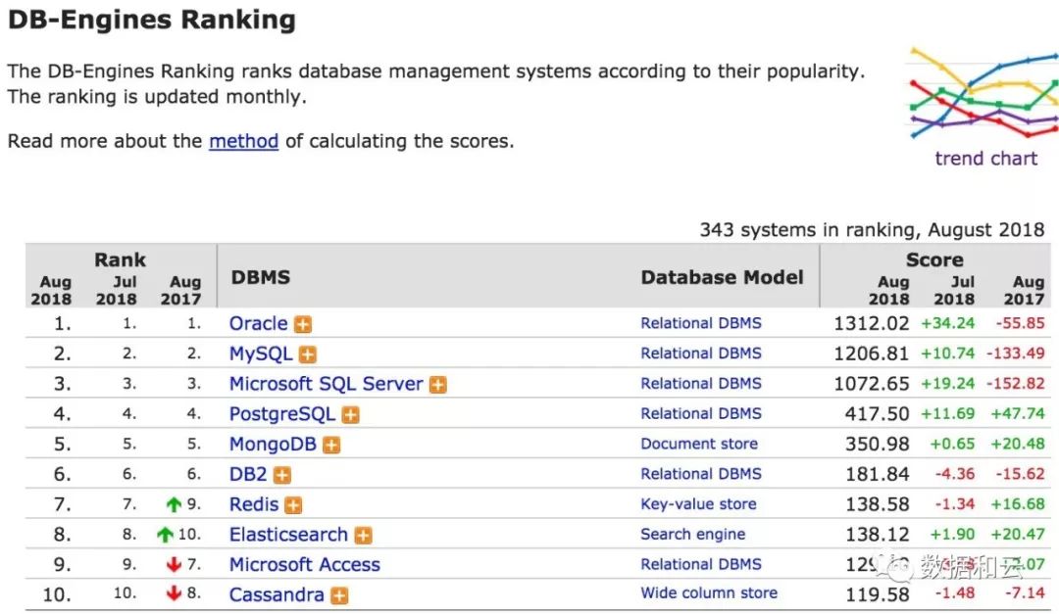Screen dimensions: 1059x614
Task: Click the Elasticsearch name link
Action: pos(288,535)
